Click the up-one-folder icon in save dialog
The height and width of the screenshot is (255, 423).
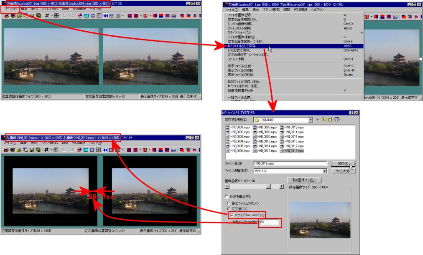[324, 120]
